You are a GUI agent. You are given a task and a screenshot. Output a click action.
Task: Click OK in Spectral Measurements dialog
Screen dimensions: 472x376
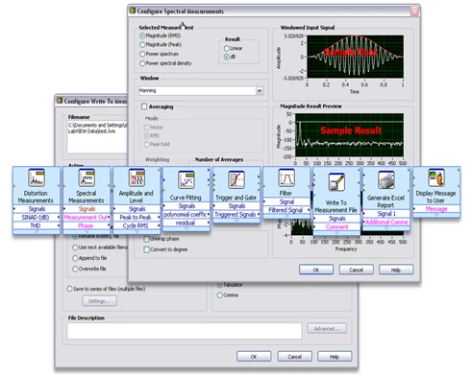pyautogui.click(x=316, y=270)
